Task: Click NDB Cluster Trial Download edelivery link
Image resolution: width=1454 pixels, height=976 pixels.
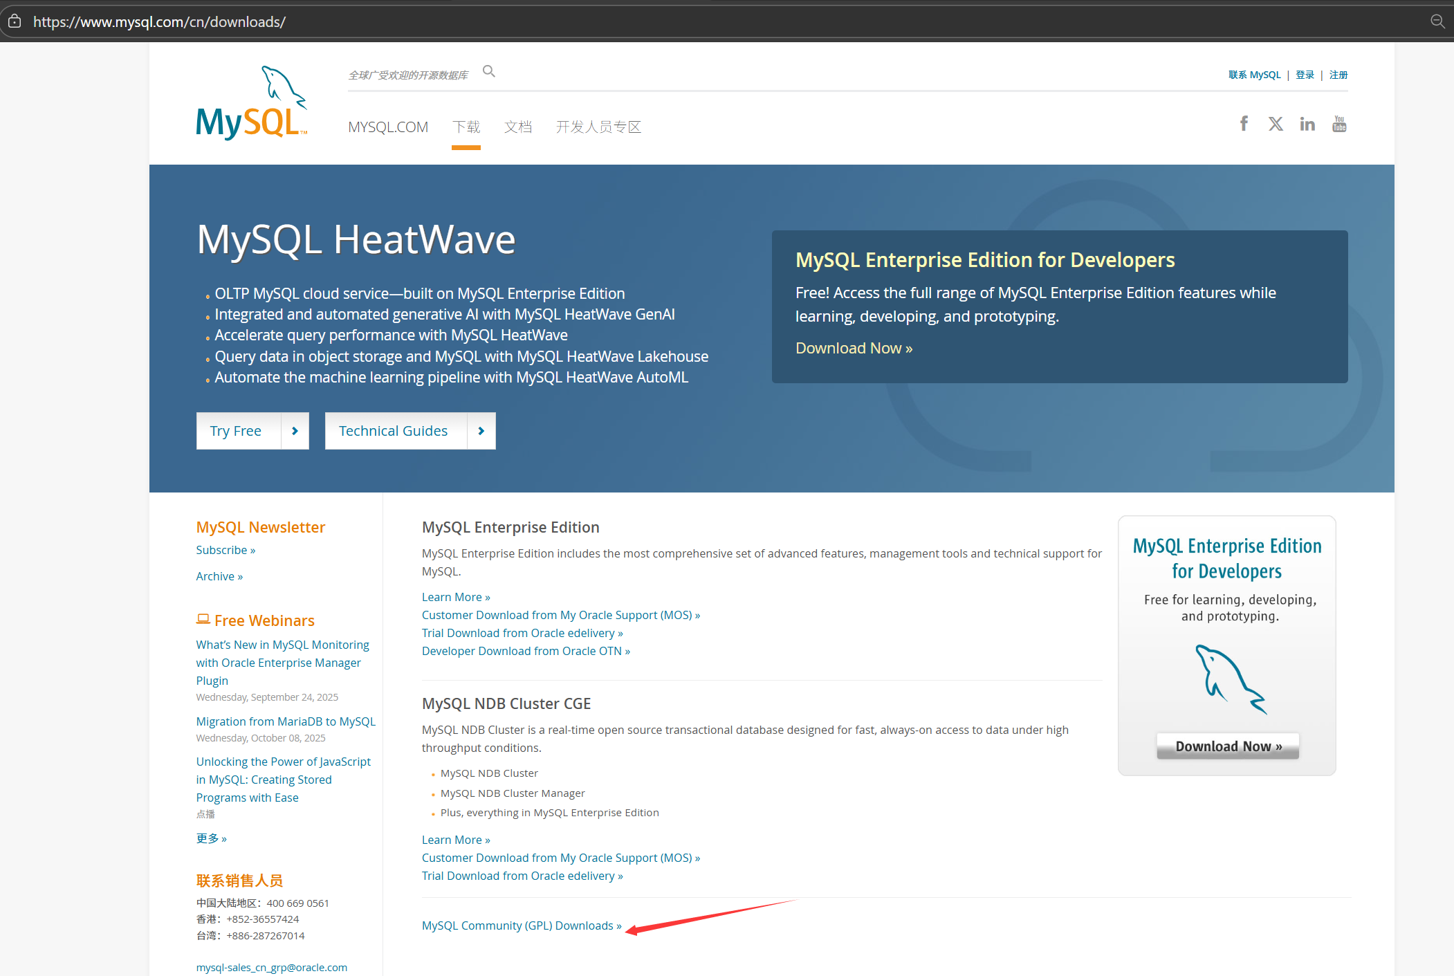Action: (x=522, y=876)
